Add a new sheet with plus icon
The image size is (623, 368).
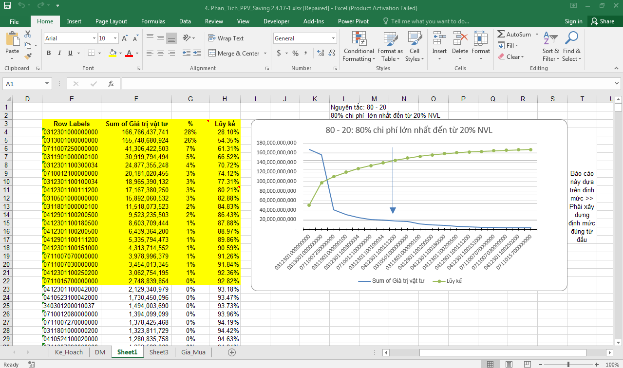pos(232,352)
